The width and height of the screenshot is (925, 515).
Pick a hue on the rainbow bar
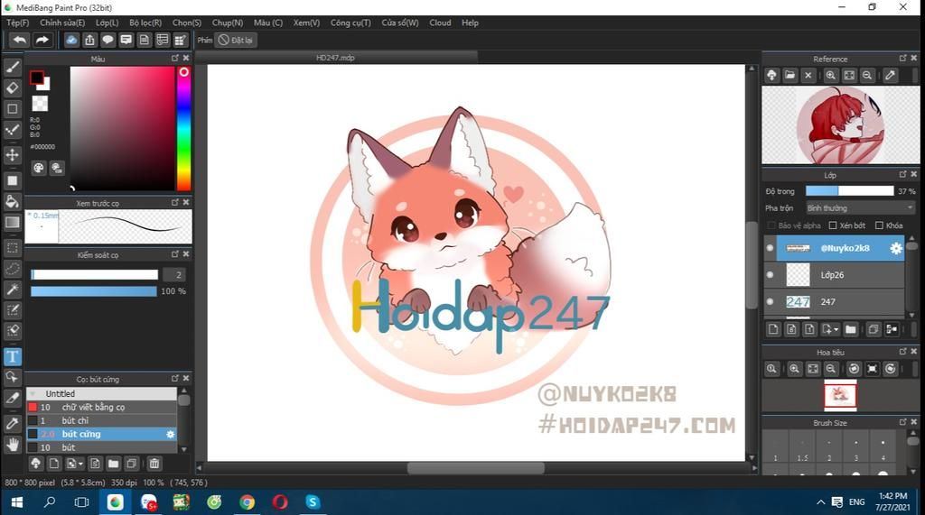pos(184,129)
